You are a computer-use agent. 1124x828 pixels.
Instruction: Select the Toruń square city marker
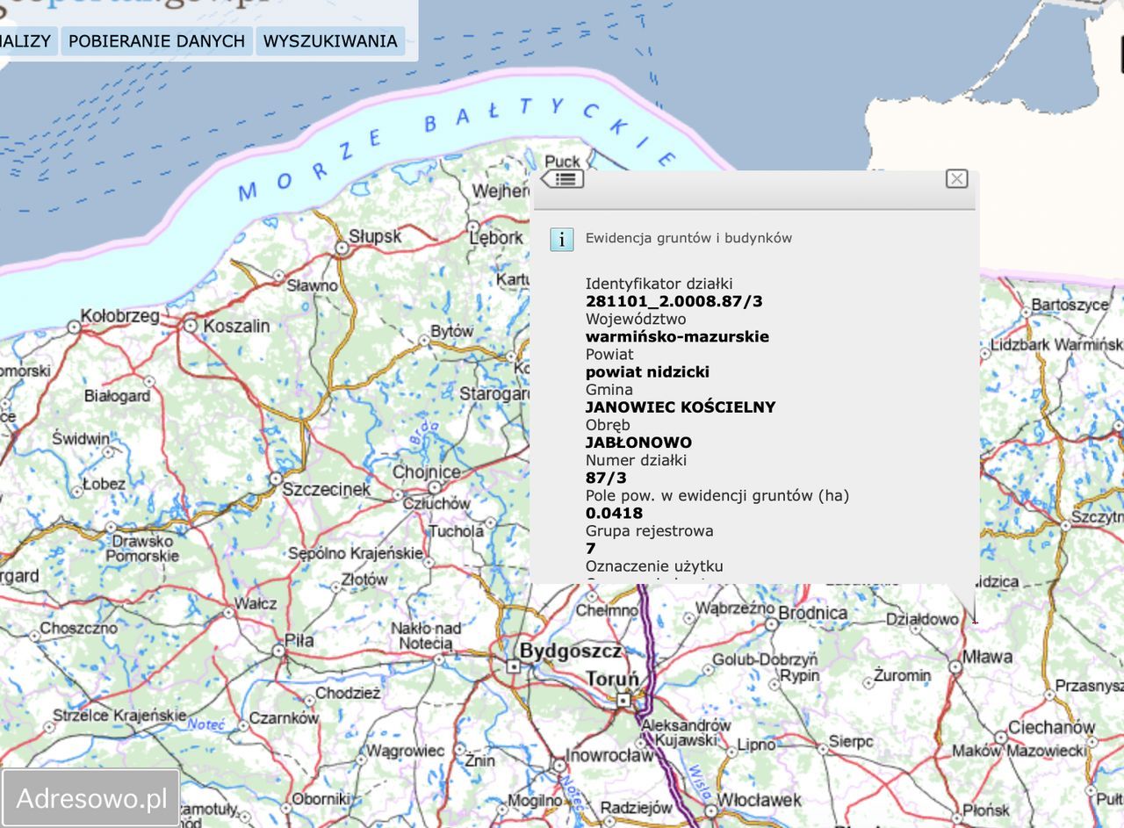[623, 700]
